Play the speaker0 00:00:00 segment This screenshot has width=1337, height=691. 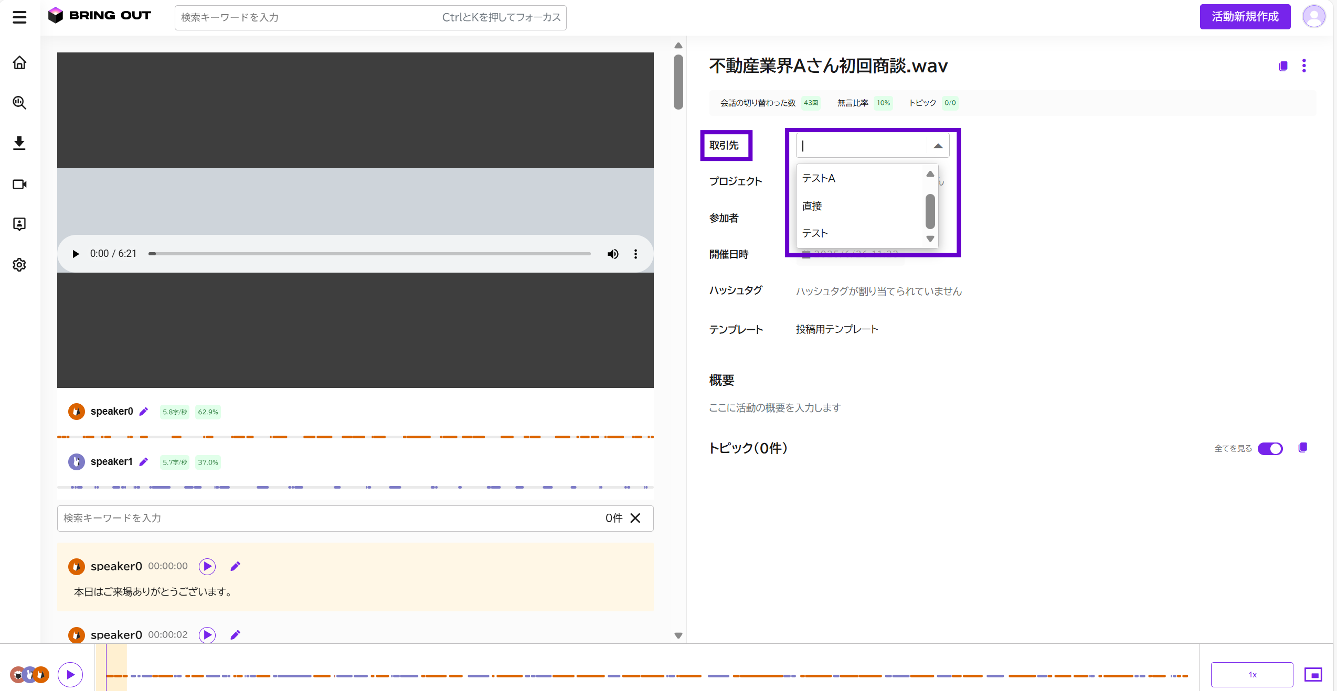tap(207, 566)
